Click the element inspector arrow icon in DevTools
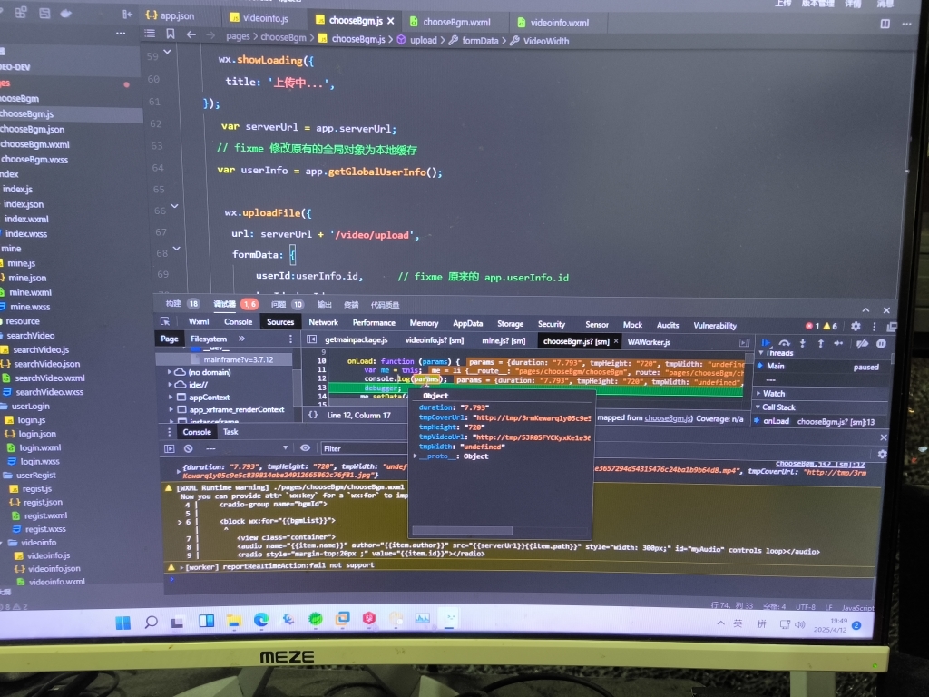Screen dimensions: 929x697 pyautogui.click(x=165, y=321)
